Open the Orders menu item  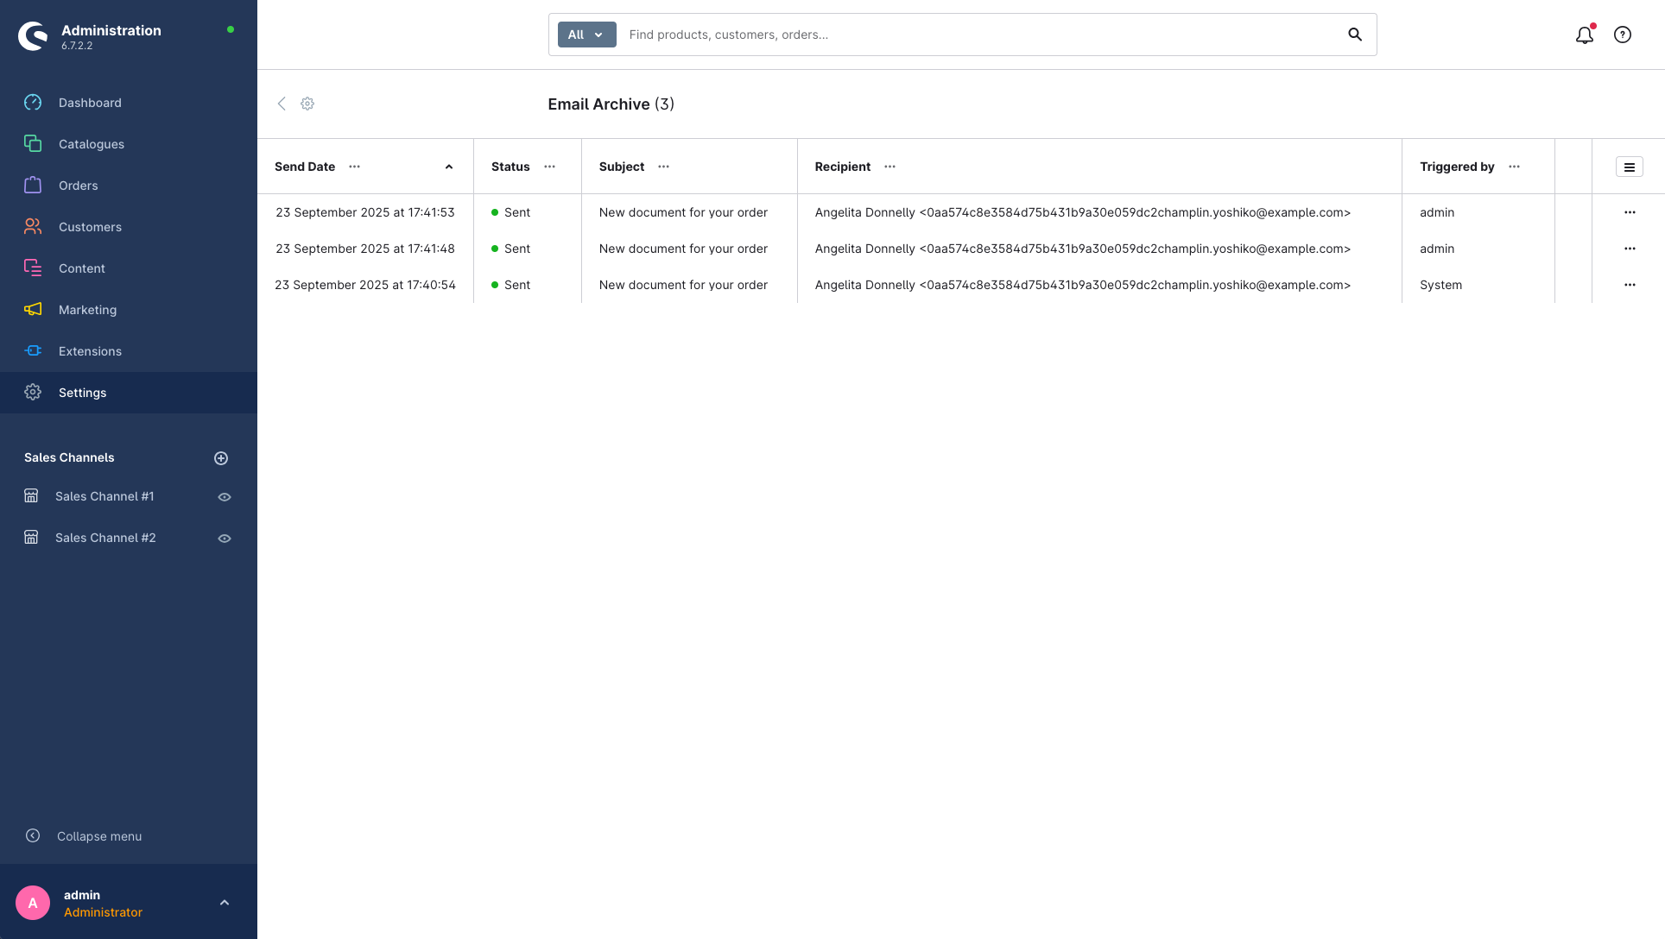tap(78, 186)
